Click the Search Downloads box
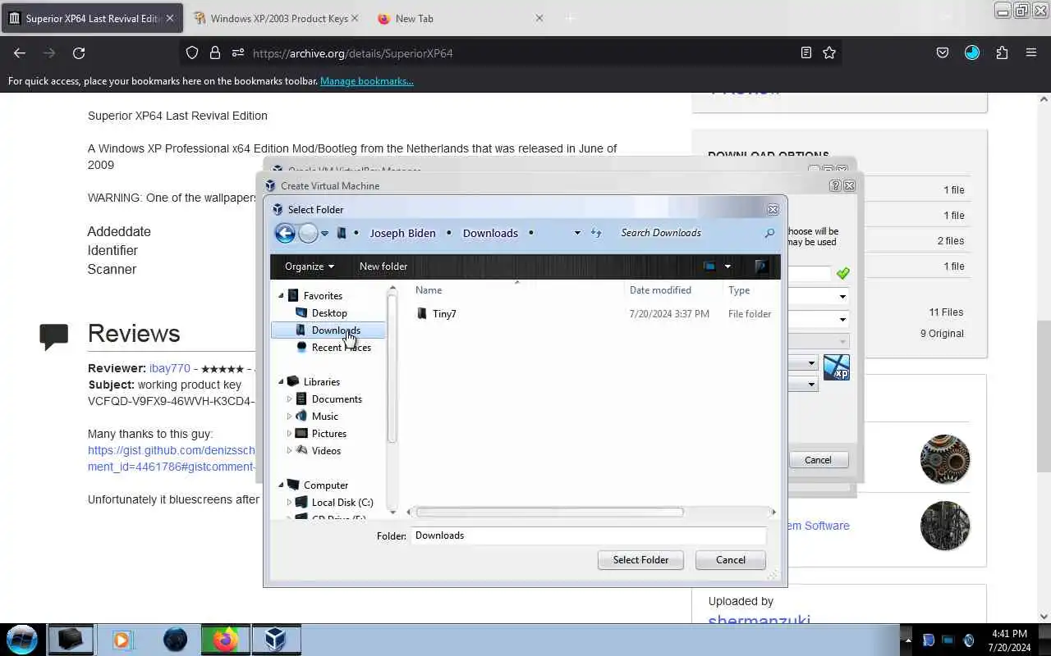 [x=690, y=233]
